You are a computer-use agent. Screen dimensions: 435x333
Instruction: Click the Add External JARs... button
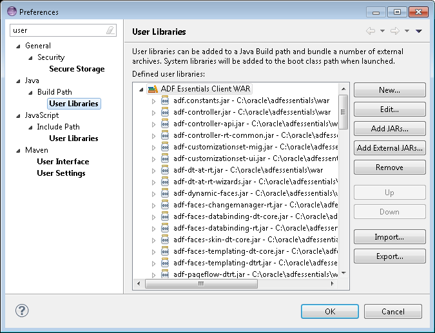(x=389, y=147)
